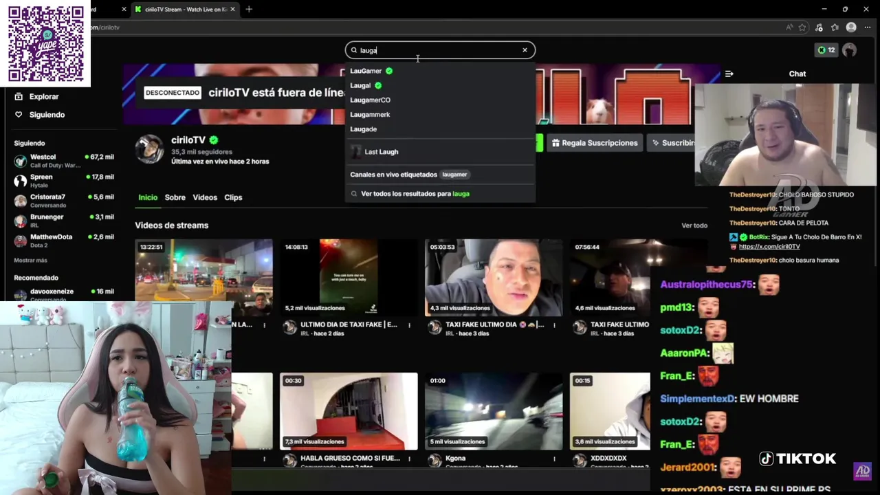Open options menu for Kgona clip
The height and width of the screenshot is (495, 880).
pyautogui.click(x=554, y=459)
